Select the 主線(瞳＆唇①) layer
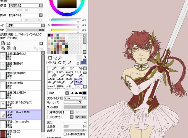This screenshot has width=188, height=138. point(20,95)
